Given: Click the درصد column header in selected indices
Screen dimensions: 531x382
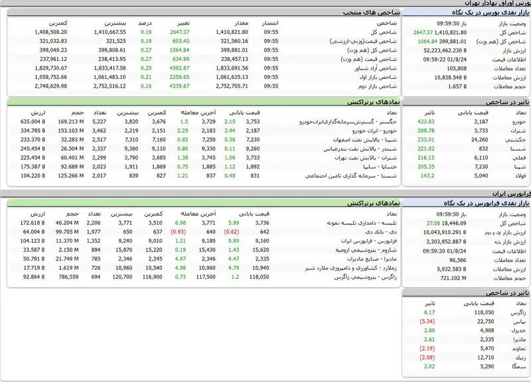Looking at the screenshot, I should coord(145,23).
